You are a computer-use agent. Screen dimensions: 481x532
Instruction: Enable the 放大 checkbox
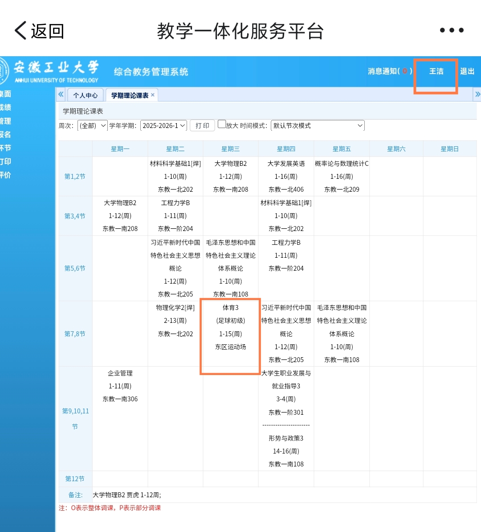point(222,124)
